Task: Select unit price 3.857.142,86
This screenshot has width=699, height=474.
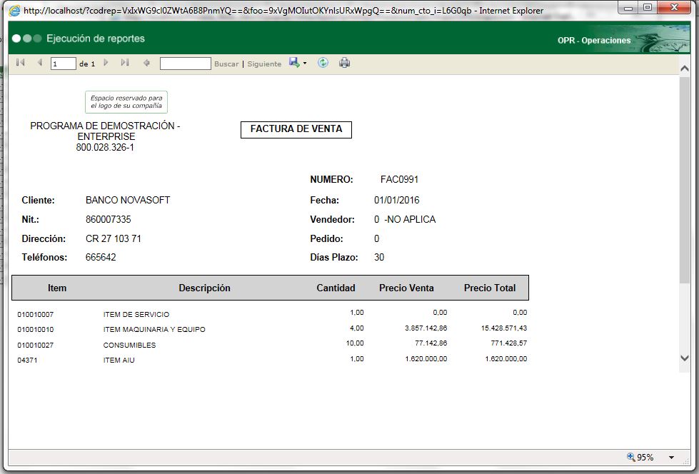Action: coord(426,328)
